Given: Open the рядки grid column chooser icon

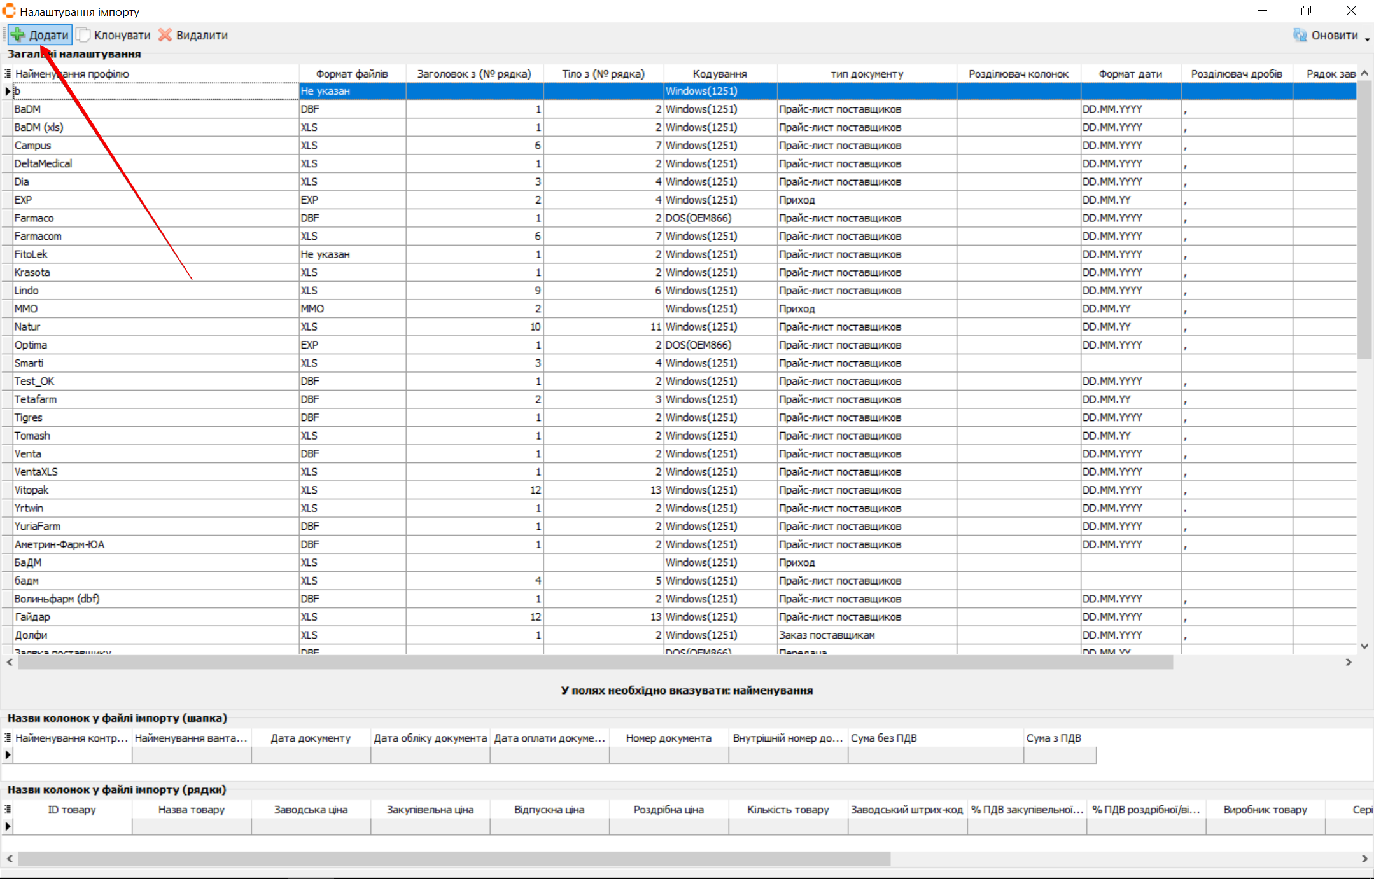Looking at the screenshot, I should pos(8,810).
